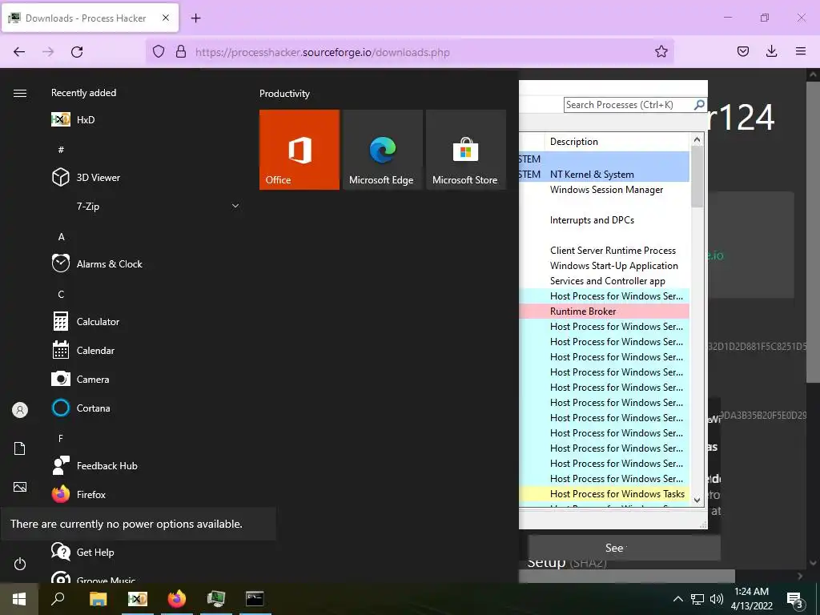Screen dimensions: 820x615
Task: Select Services and Controller app row
Action: 604,280
